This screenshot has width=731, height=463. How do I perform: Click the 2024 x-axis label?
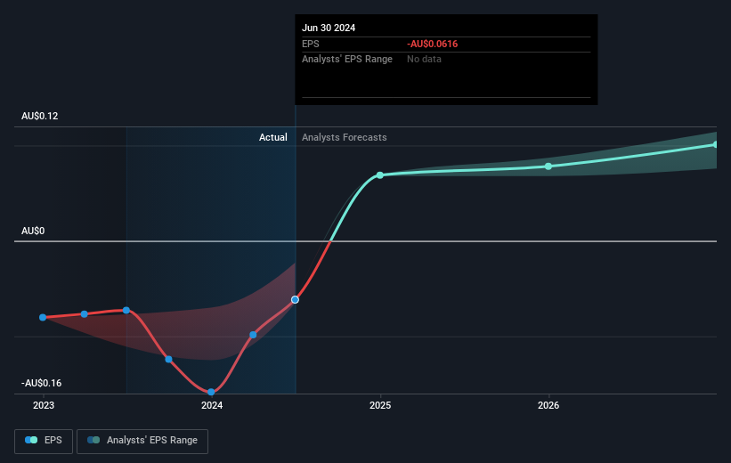click(x=212, y=406)
